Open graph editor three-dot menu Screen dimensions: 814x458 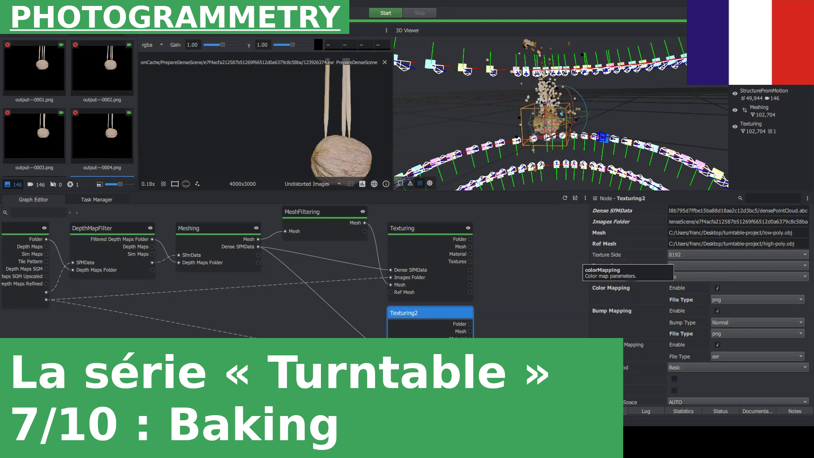pyautogui.click(x=585, y=198)
